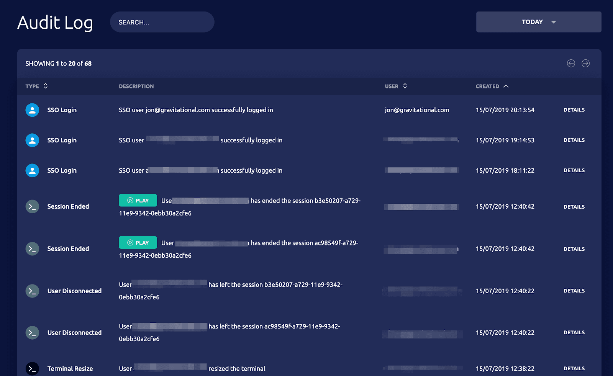613x376 pixels.
Task: Click the User Disconnected terminal icon for session ac98549f
Action: [32, 333]
